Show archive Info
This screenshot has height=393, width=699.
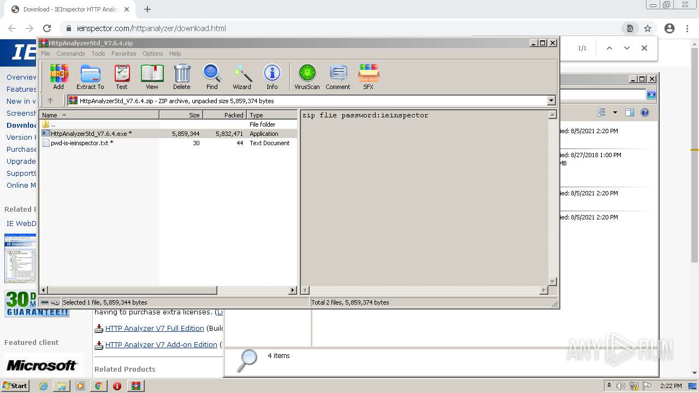pyautogui.click(x=272, y=76)
